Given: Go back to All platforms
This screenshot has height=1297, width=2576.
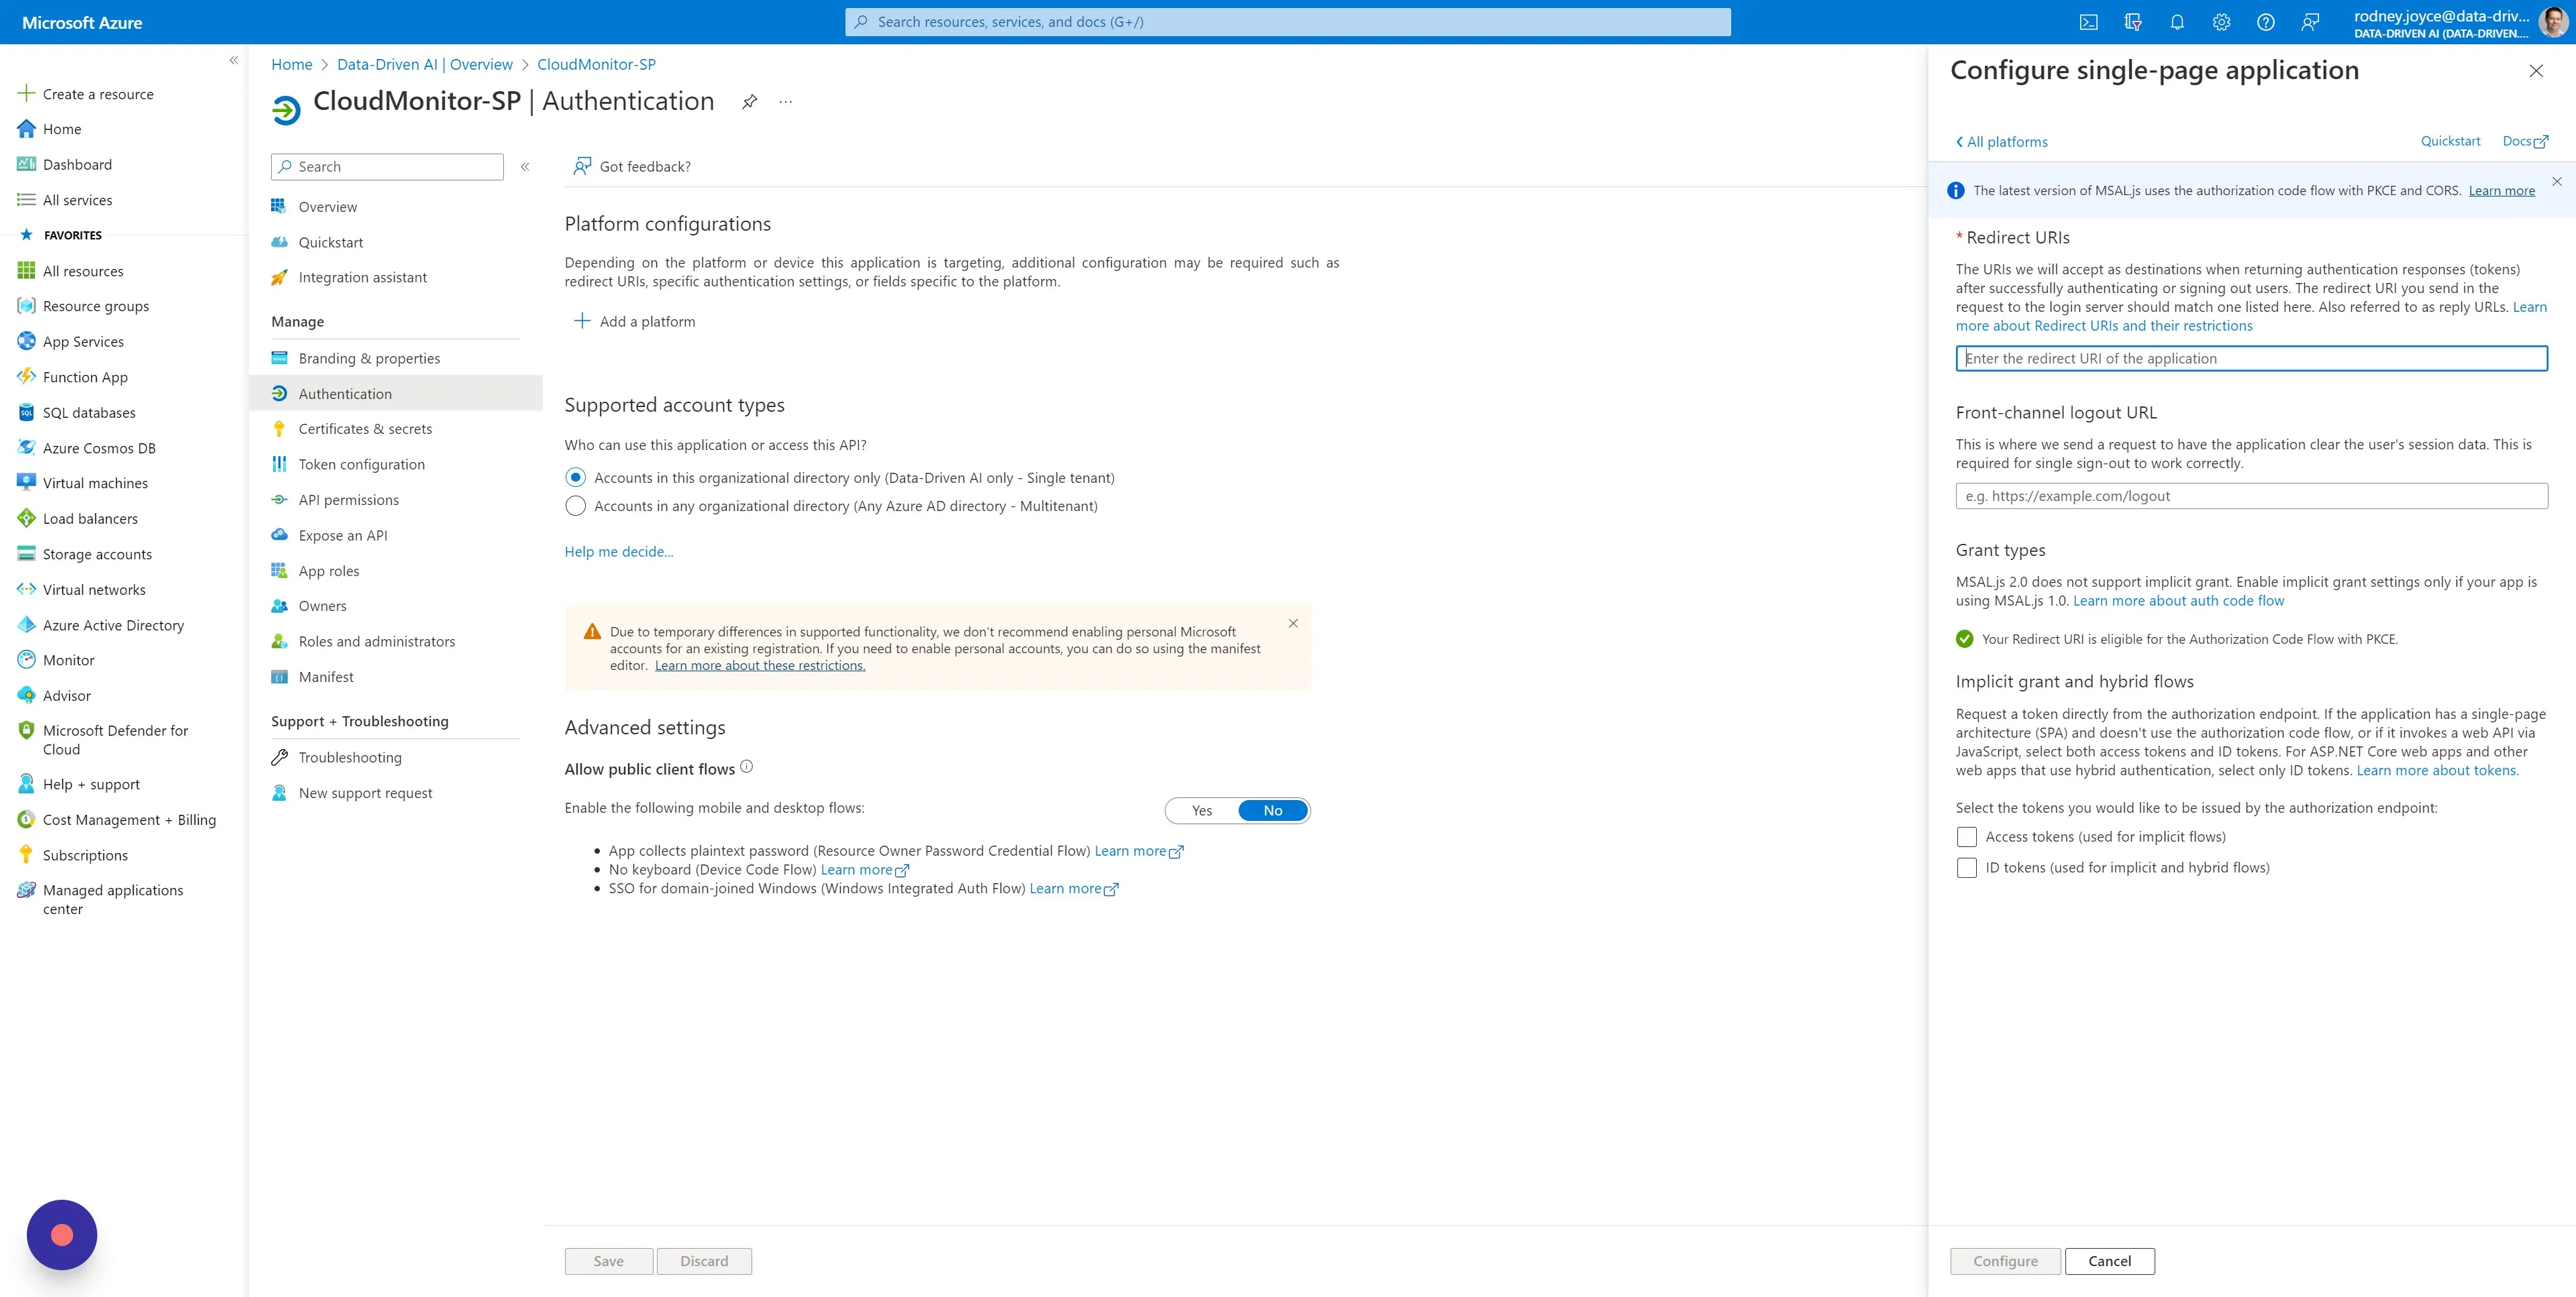Looking at the screenshot, I should [2002, 142].
